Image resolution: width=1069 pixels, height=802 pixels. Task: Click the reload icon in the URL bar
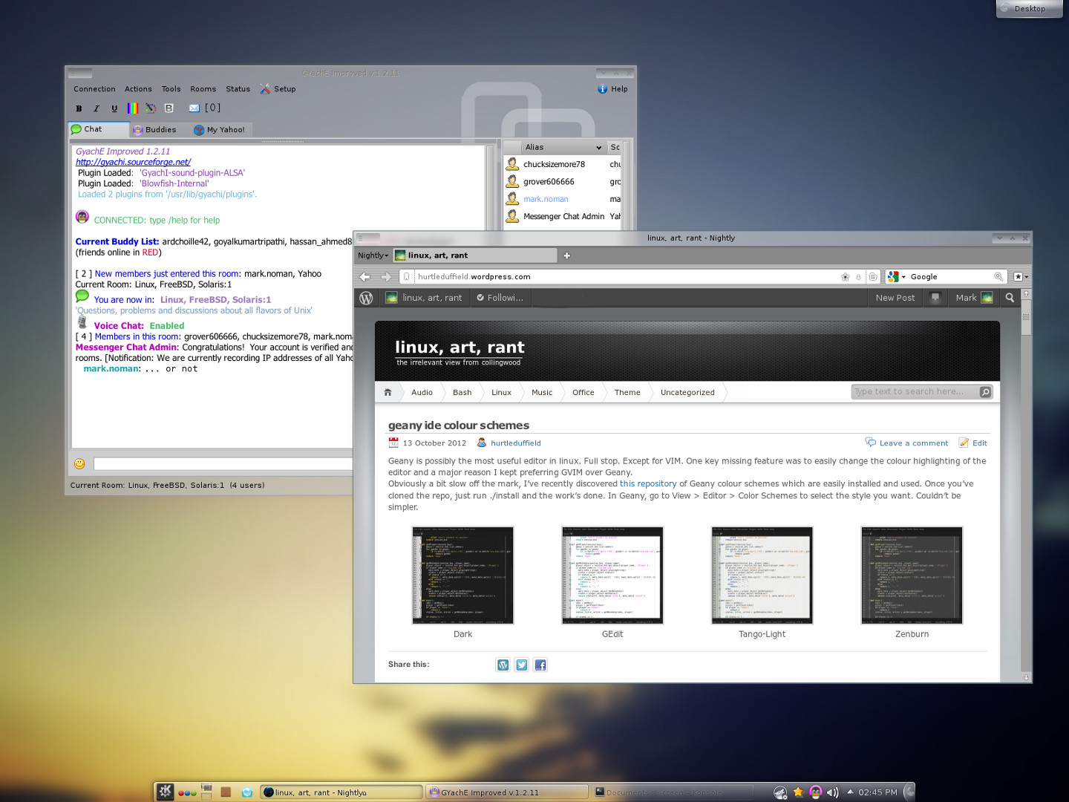click(x=873, y=277)
